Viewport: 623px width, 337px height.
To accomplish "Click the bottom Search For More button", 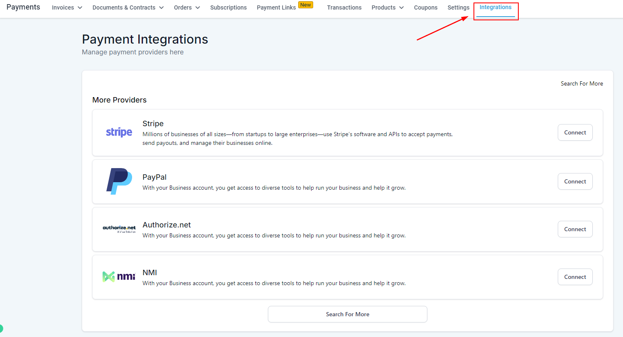I will tap(347, 314).
